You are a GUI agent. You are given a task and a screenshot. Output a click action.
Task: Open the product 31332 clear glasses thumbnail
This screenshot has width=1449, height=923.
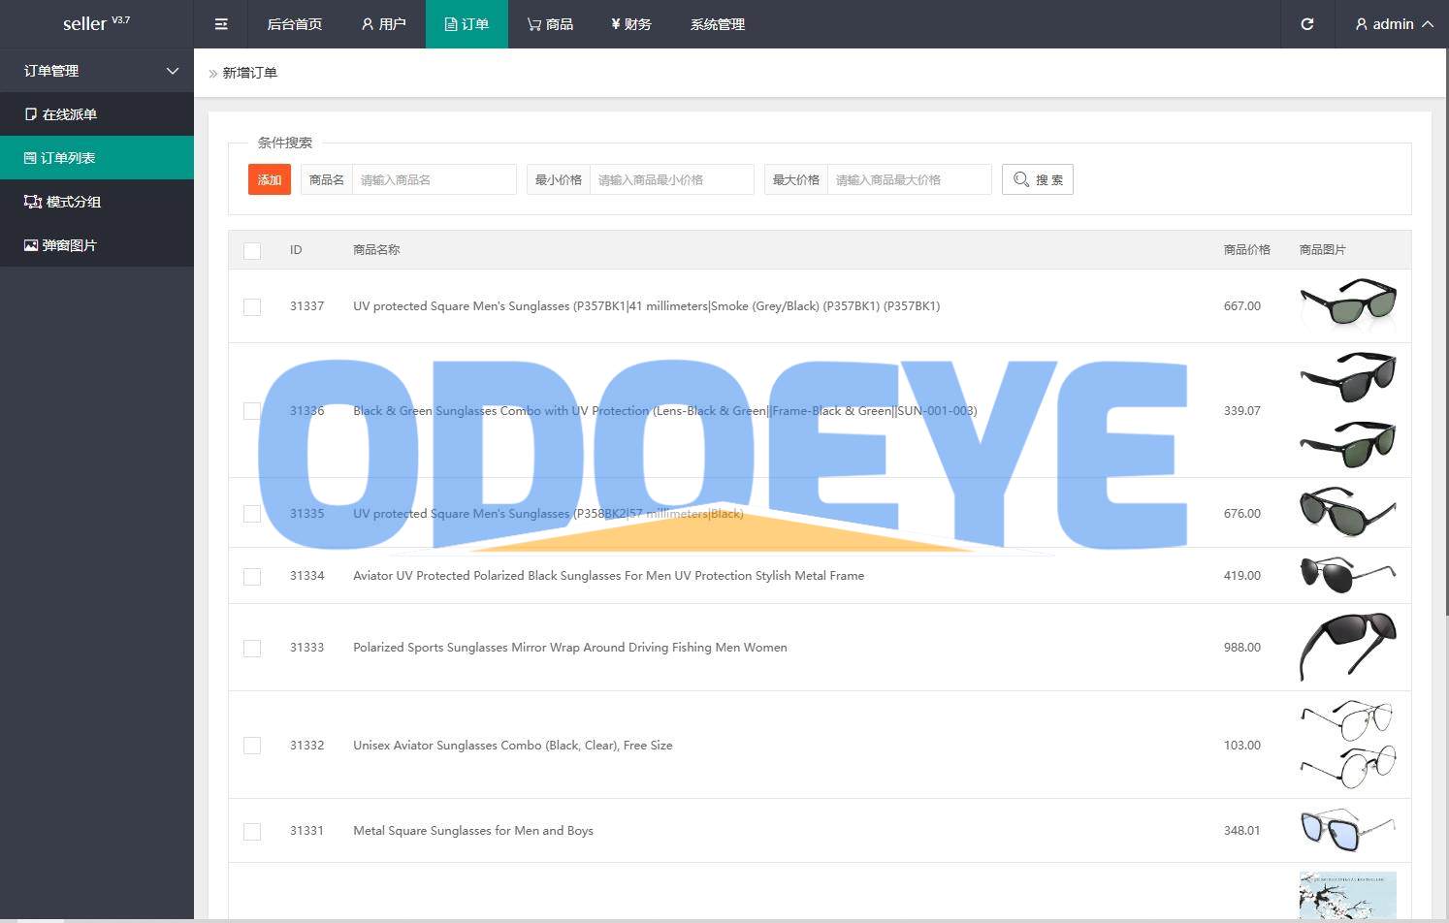1348,745
